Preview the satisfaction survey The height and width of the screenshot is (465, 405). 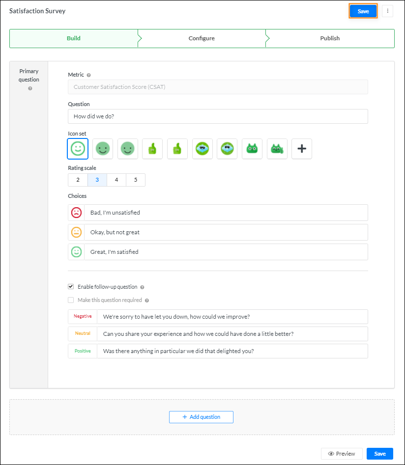[x=342, y=453]
